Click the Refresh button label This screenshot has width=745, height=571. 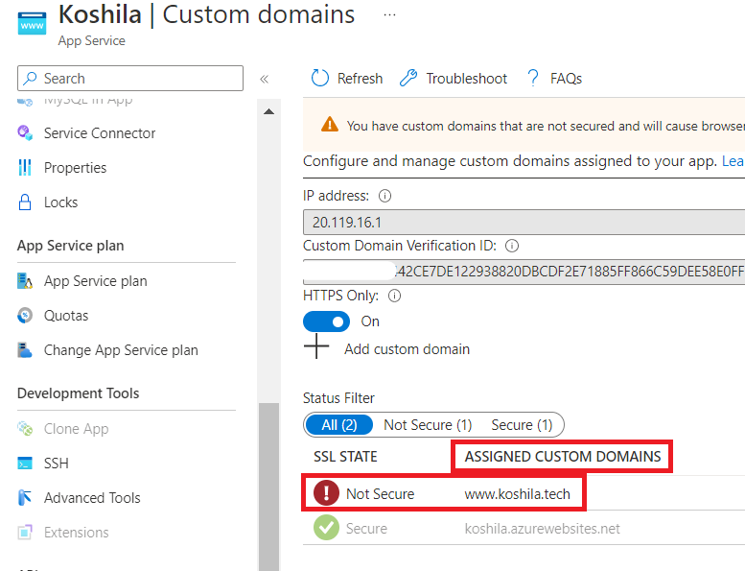(x=360, y=79)
